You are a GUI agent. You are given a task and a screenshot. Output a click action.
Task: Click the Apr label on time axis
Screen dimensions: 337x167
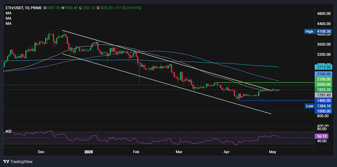click(x=227, y=152)
